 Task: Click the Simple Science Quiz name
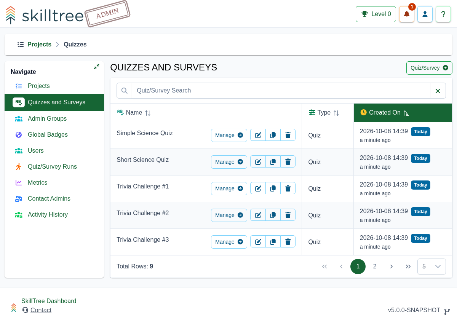pyautogui.click(x=145, y=133)
